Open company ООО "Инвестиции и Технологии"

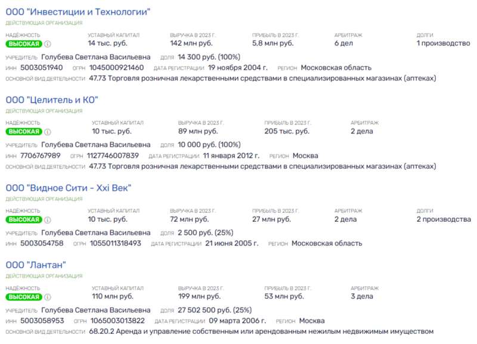(x=78, y=12)
